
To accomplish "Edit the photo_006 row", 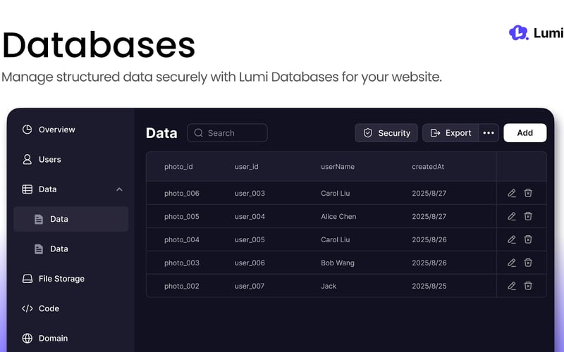I will tap(512, 193).
